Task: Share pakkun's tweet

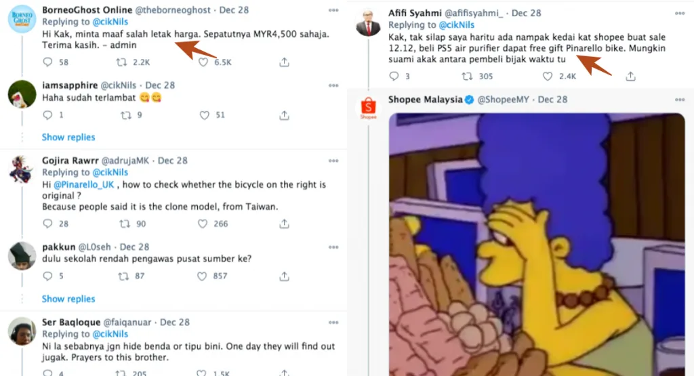Action: [x=284, y=276]
